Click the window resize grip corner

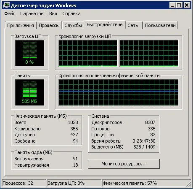pyautogui.click(x=189, y=184)
